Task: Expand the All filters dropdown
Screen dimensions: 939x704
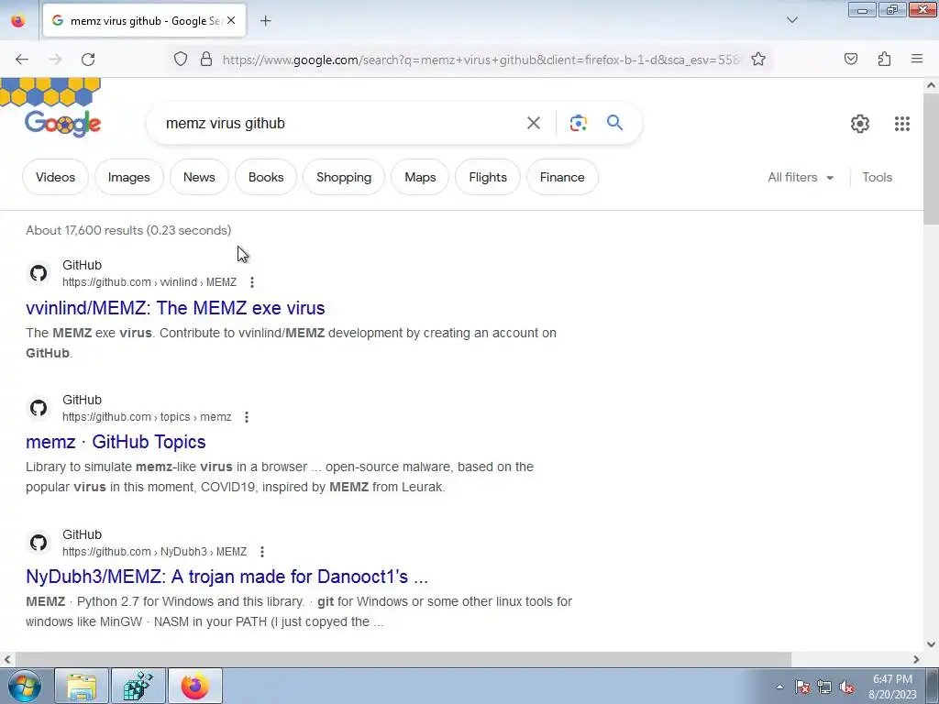Action: click(x=801, y=177)
